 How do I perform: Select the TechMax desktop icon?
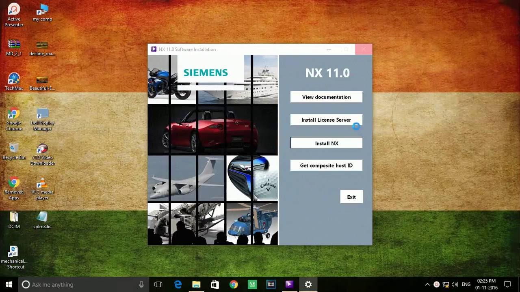(14, 82)
